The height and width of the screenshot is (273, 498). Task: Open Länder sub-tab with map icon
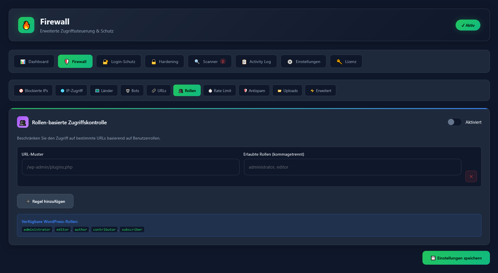click(104, 91)
